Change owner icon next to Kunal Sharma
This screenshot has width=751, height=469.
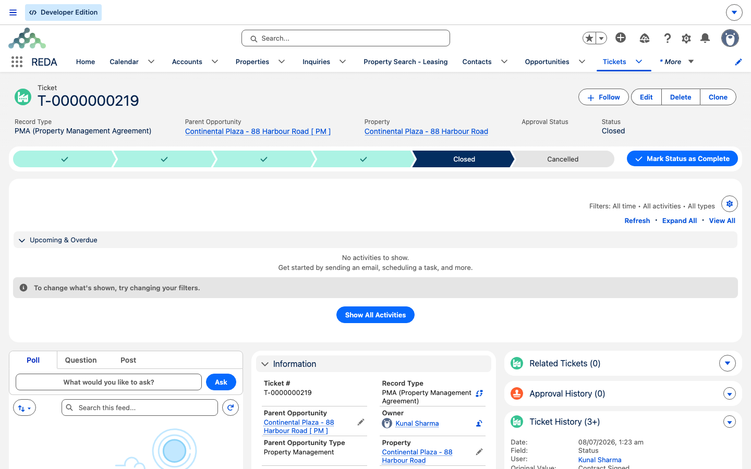[x=479, y=424]
